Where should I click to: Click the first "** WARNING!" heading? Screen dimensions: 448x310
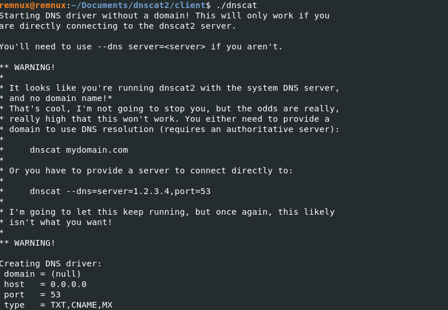tap(28, 67)
